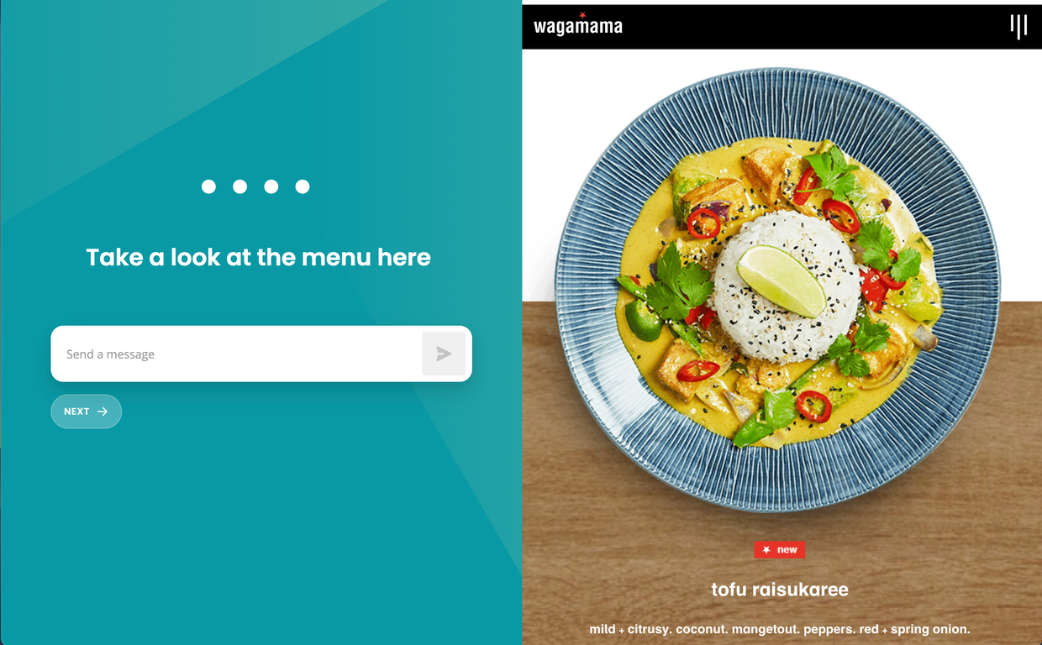The image size is (1042, 645).
Task: Select the third progress dot
Action: tap(271, 186)
